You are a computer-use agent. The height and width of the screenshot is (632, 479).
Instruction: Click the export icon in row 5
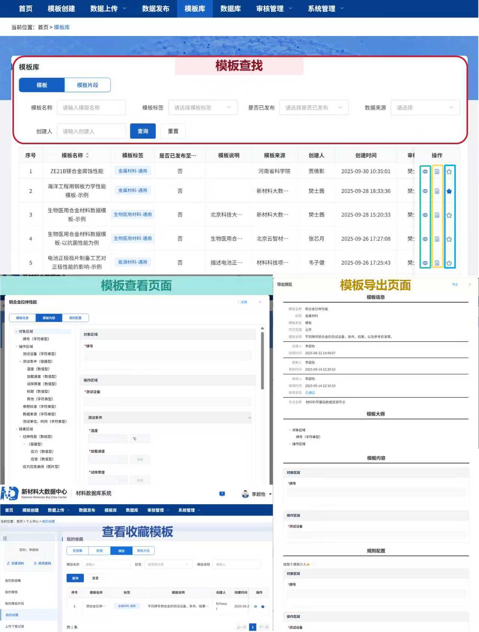[x=437, y=263]
